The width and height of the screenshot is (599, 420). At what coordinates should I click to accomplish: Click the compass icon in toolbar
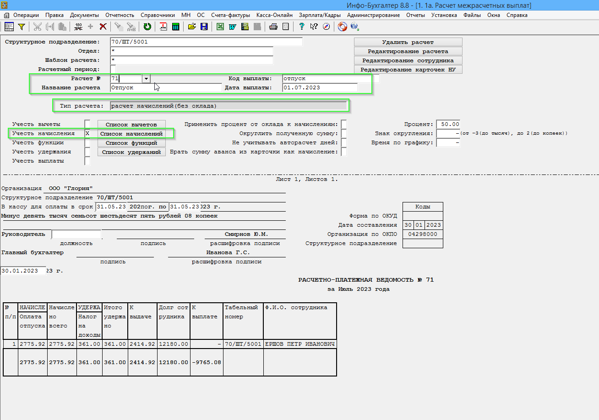click(326, 27)
